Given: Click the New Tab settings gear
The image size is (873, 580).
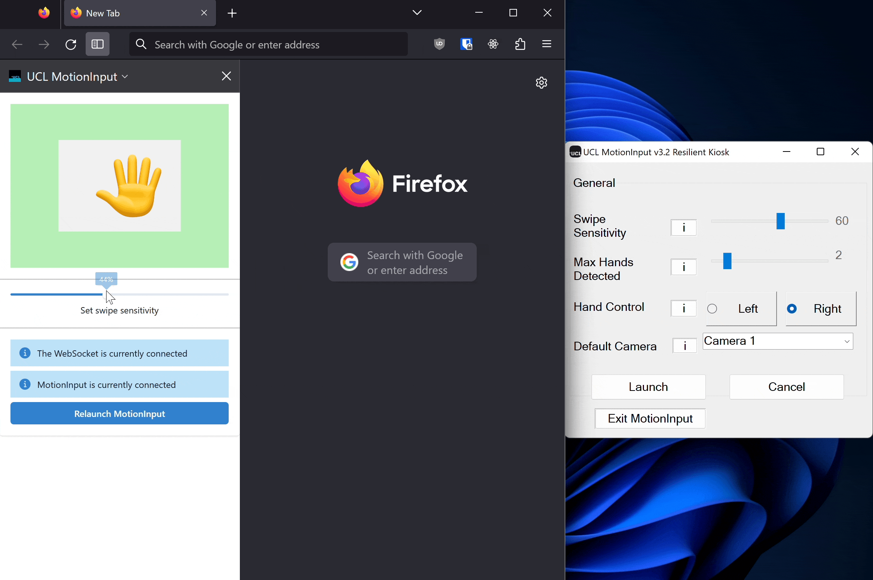Looking at the screenshot, I should point(541,82).
